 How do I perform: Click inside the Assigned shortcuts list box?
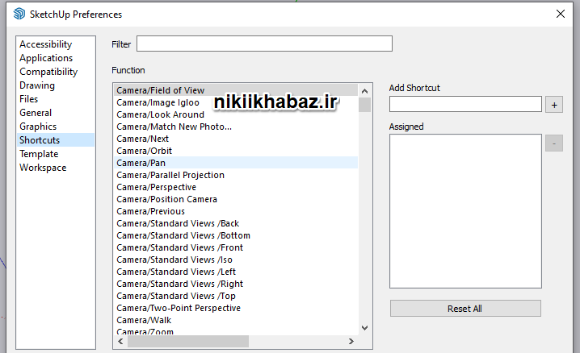465,211
